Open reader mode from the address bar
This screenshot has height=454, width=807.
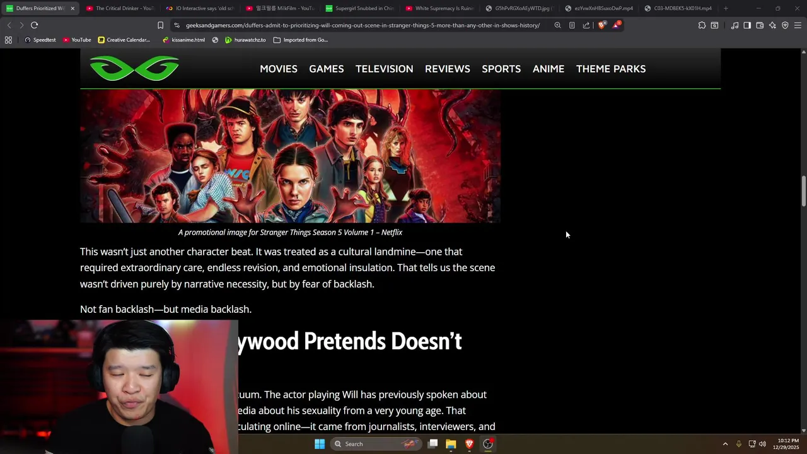pyautogui.click(x=572, y=25)
